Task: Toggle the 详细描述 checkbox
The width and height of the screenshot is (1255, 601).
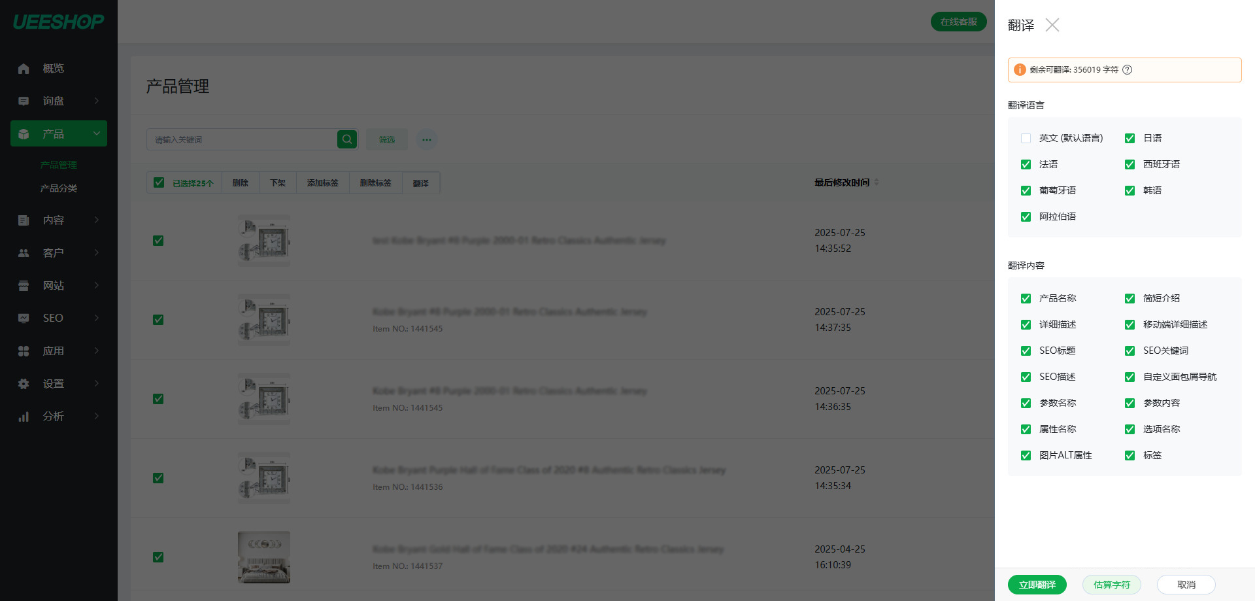Action: pyautogui.click(x=1026, y=324)
